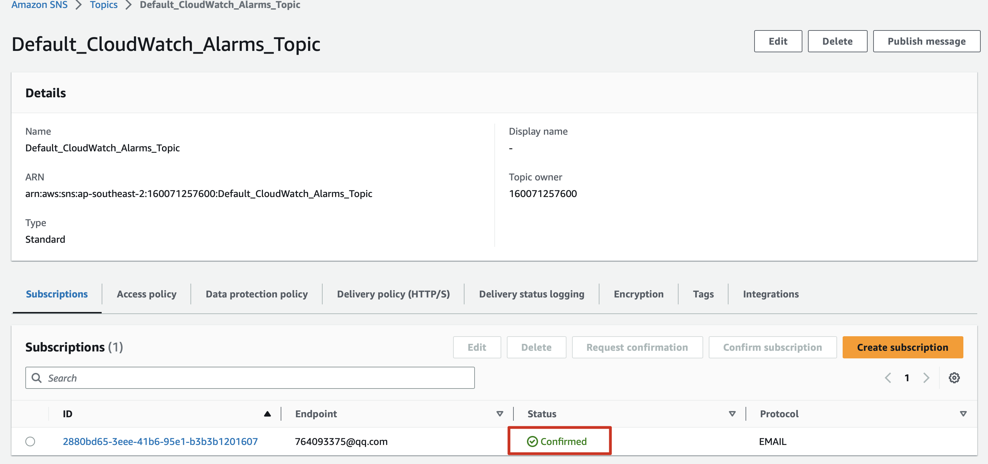
Task: Click Request confirmation button
Action: click(x=637, y=347)
